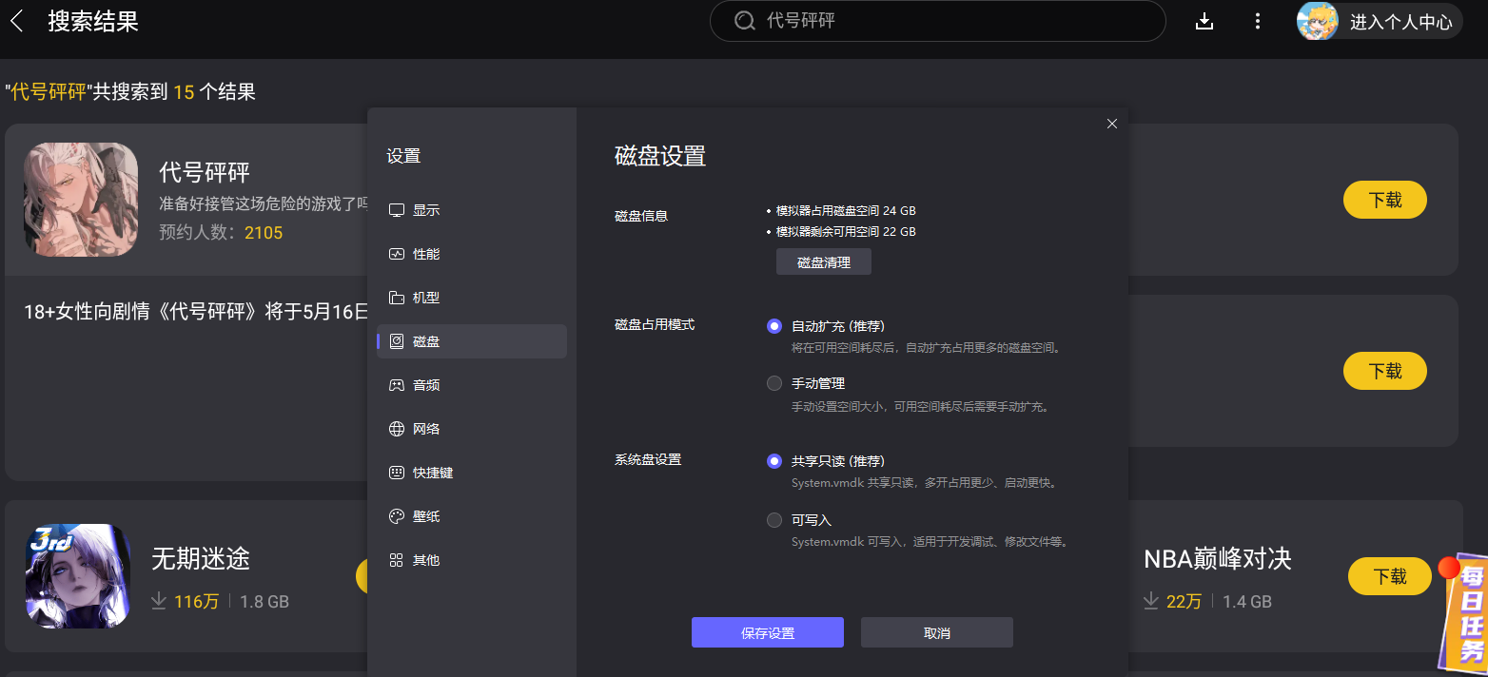Click the 代号砰砰 game title text

(205, 172)
